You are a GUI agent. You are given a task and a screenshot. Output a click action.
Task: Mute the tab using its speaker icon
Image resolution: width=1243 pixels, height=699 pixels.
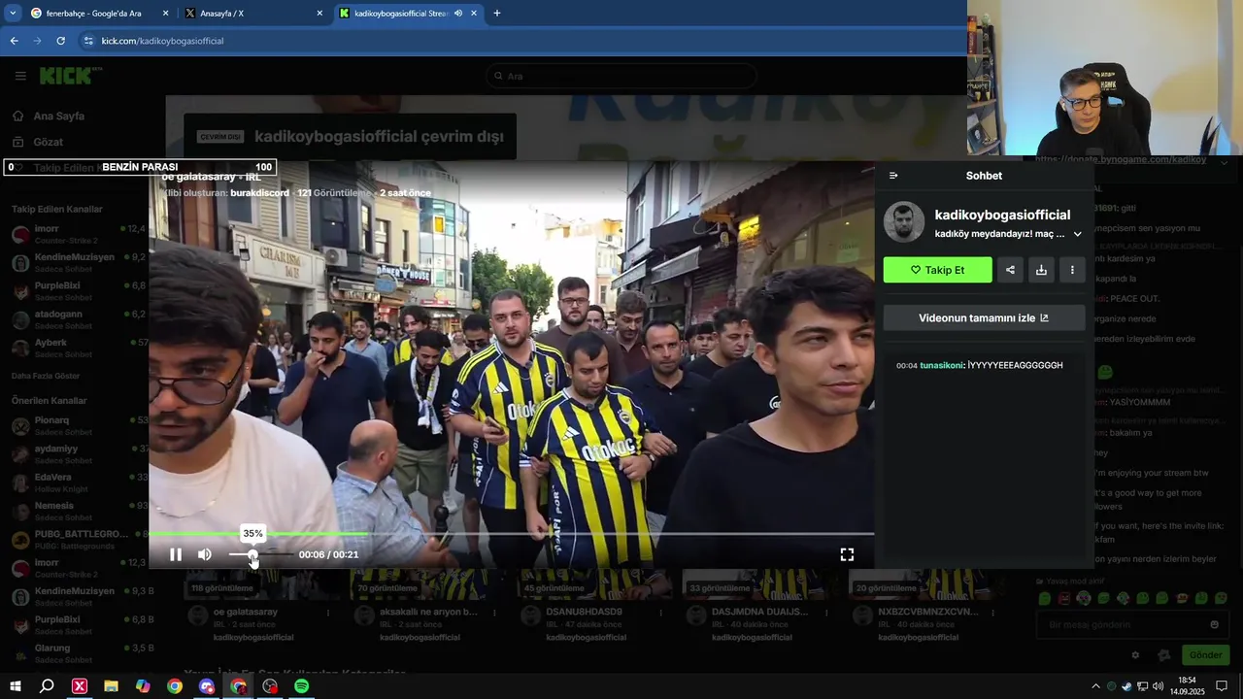(x=458, y=14)
